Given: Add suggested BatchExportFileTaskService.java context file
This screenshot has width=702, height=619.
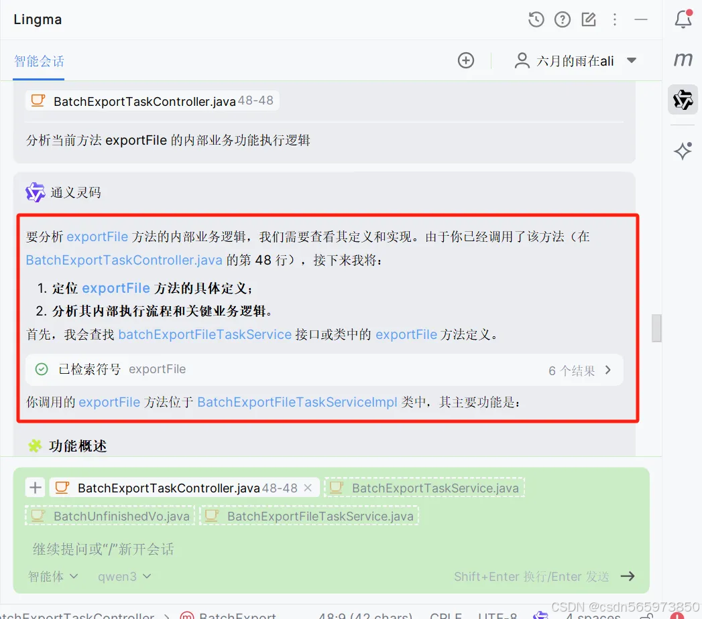Looking at the screenshot, I should 309,516.
